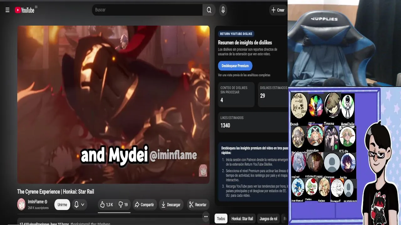Click the negired avatar
401x225 pixels.
coord(298,162)
